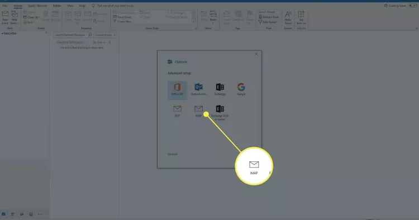
Task: Reverse sort order with the arrow
Action: coord(110,43)
